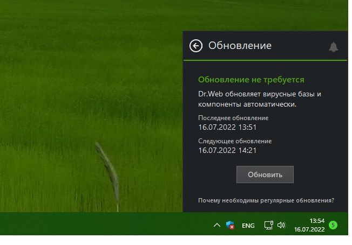The image size is (352, 245).
Task: Click the Последнее обновление label
Action: coord(233,118)
